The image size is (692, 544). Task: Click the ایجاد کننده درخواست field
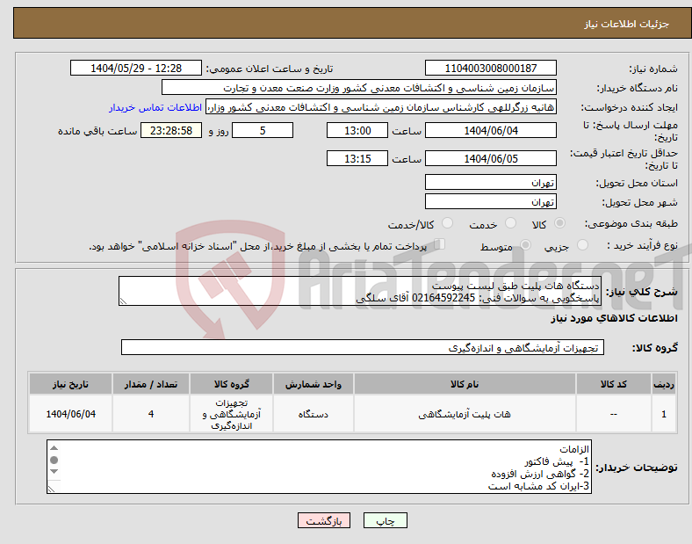click(381, 107)
